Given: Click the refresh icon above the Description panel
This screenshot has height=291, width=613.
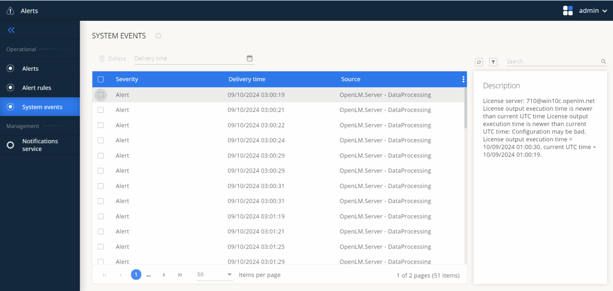Looking at the screenshot, I should click(x=479, y=62).
